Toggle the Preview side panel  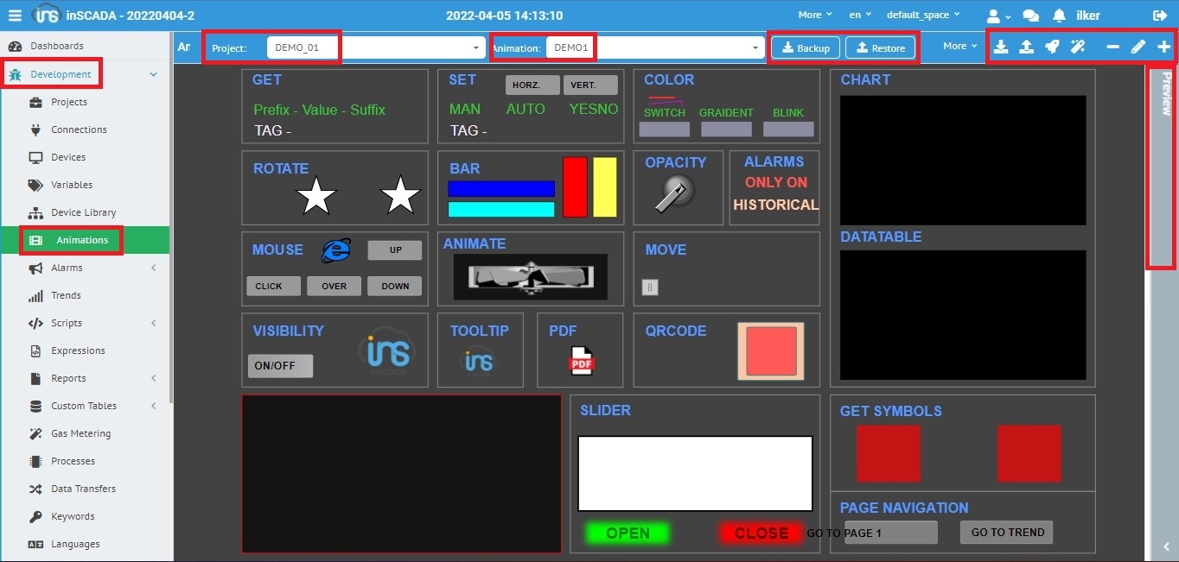pos(1165,93)
